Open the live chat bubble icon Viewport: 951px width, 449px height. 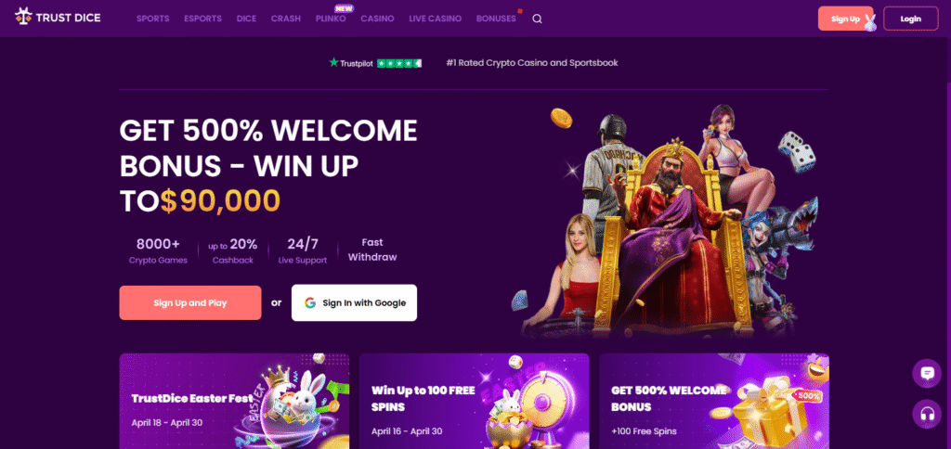point(927,373)
